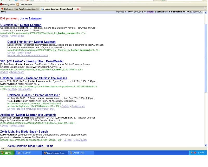Click the Latest Headlines RSS icon
The width and height of the screenshot is (208, 167).
18,4
